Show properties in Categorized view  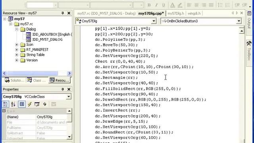(5, 104)
